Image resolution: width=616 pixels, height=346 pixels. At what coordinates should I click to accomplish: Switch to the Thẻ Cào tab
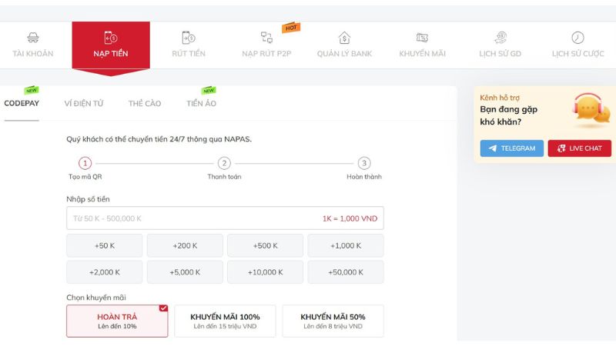145,103
